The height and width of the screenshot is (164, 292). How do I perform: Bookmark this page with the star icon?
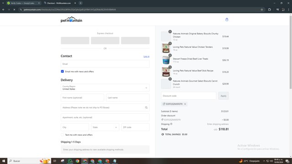coord(261,10)
